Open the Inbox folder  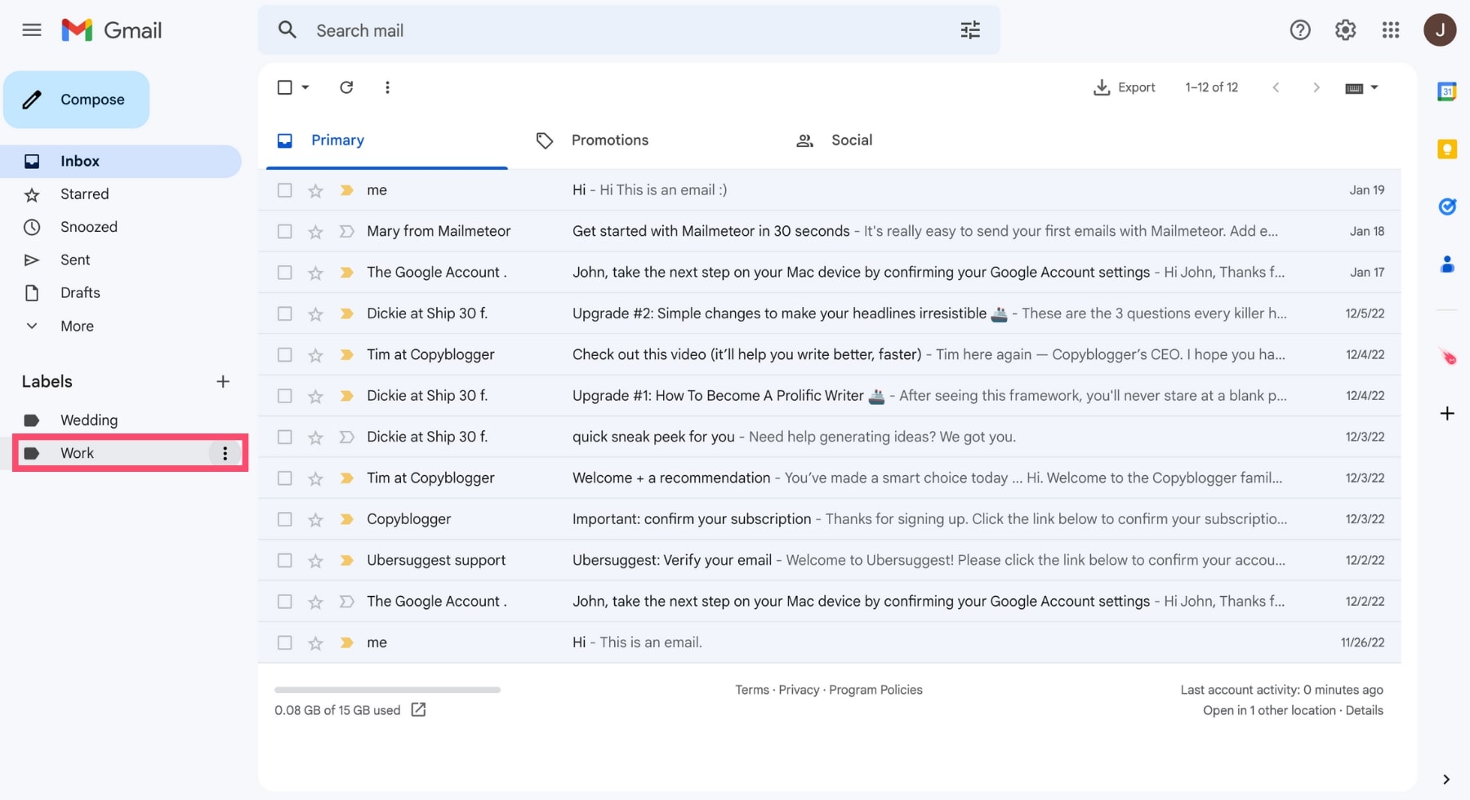coord(121,162)
